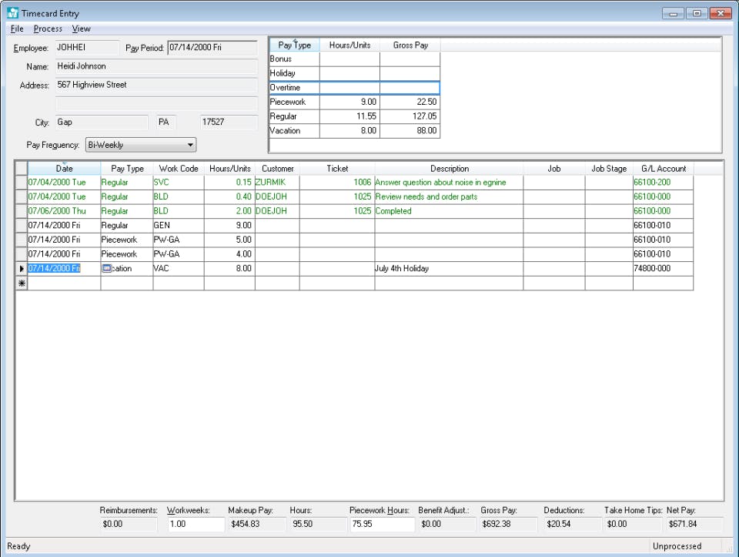739x557 pixels.
Task: Click the current row arrow indicator
Action: (x=21, y=269)
